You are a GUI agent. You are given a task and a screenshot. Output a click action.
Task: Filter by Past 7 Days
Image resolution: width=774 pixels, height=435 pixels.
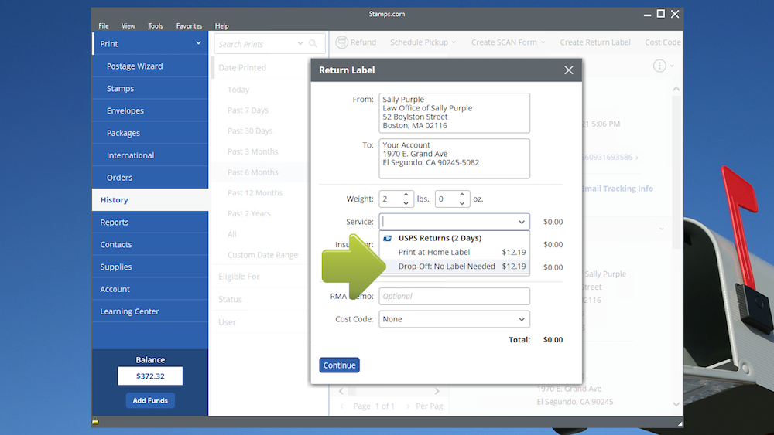coord(248,110)
